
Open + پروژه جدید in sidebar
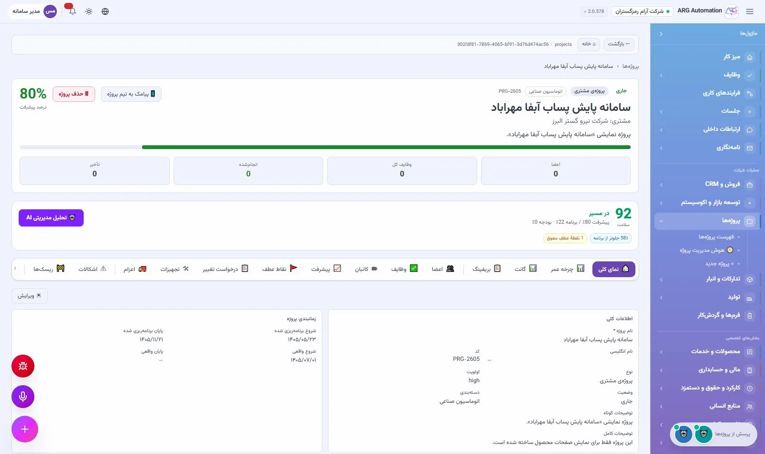(x=720, y=264)
